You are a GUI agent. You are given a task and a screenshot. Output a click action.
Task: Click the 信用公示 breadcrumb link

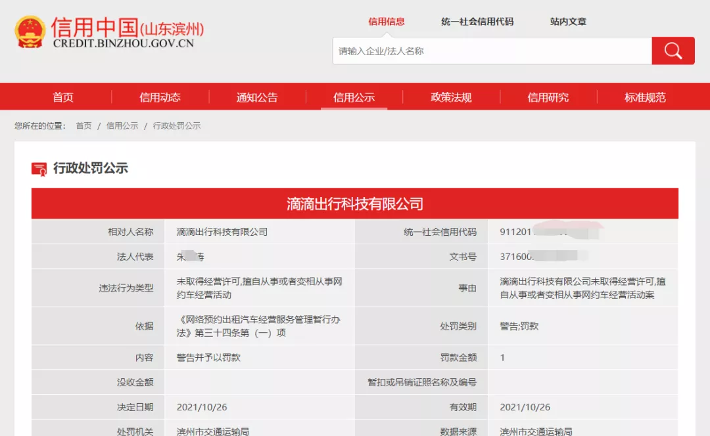click(x=122, y=125)
